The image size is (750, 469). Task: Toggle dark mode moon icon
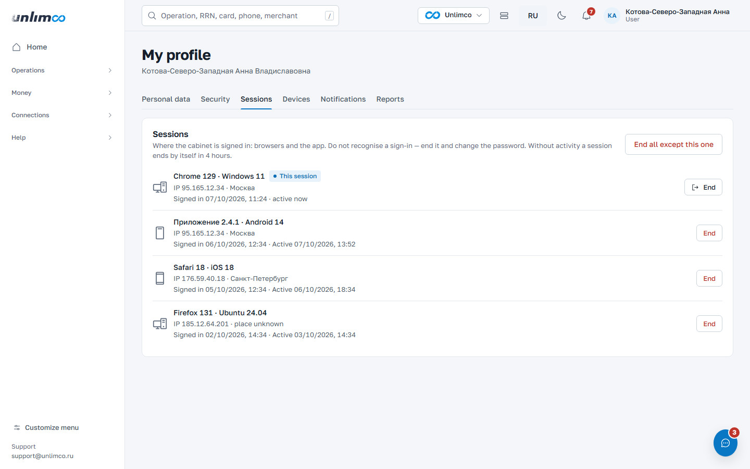561,16
